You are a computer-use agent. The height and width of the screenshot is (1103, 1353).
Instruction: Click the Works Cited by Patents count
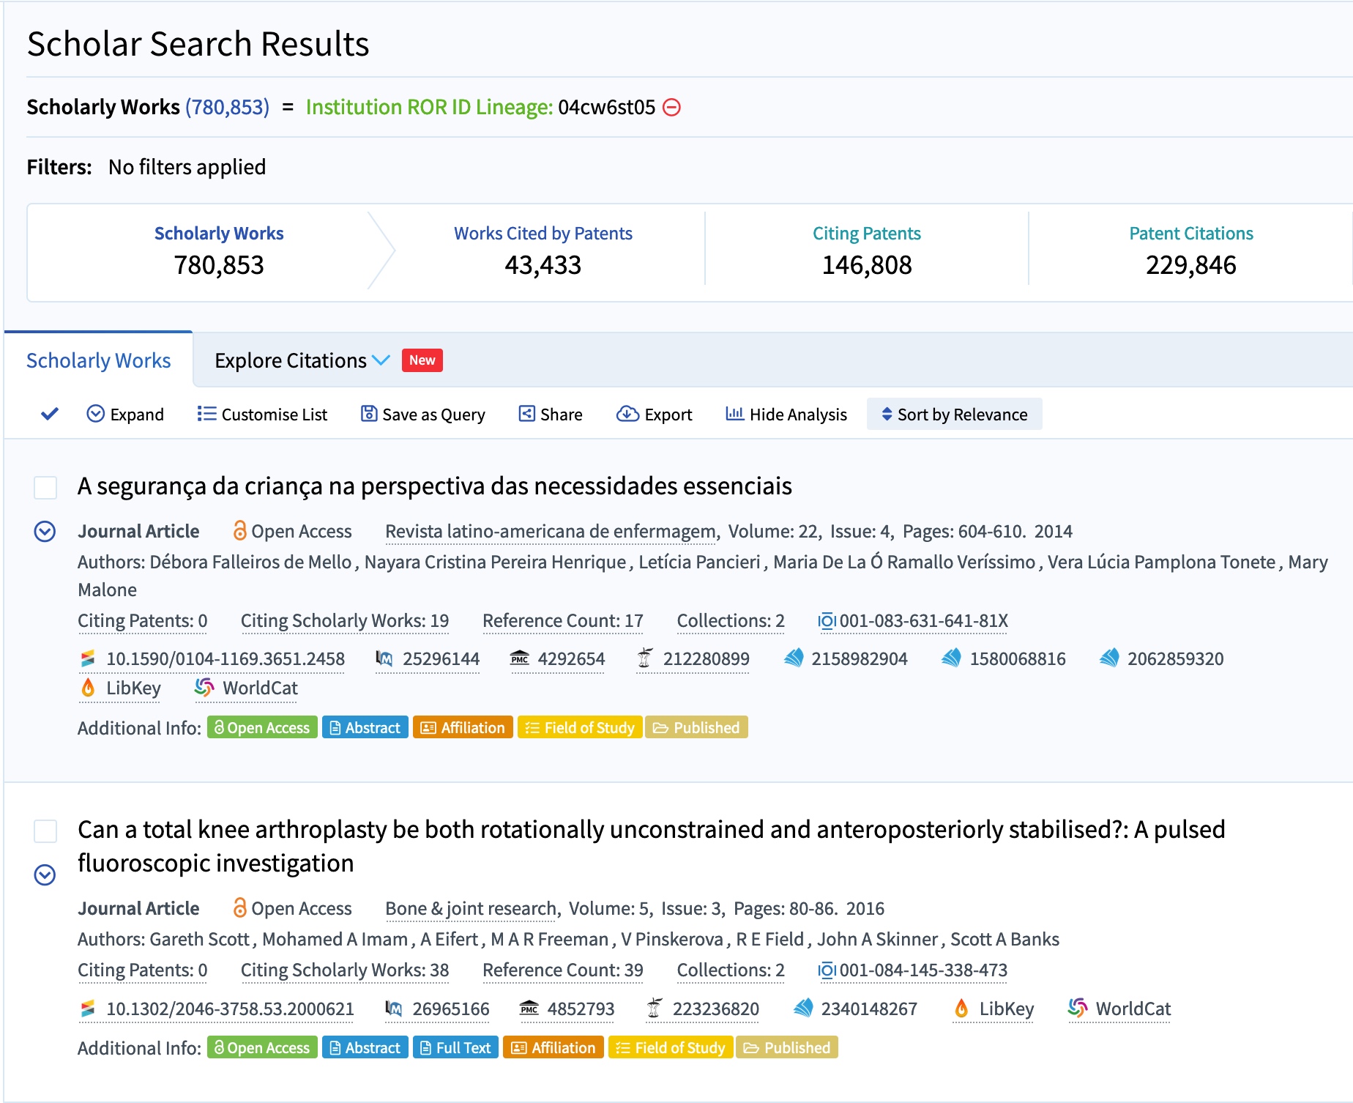(543, 265)
